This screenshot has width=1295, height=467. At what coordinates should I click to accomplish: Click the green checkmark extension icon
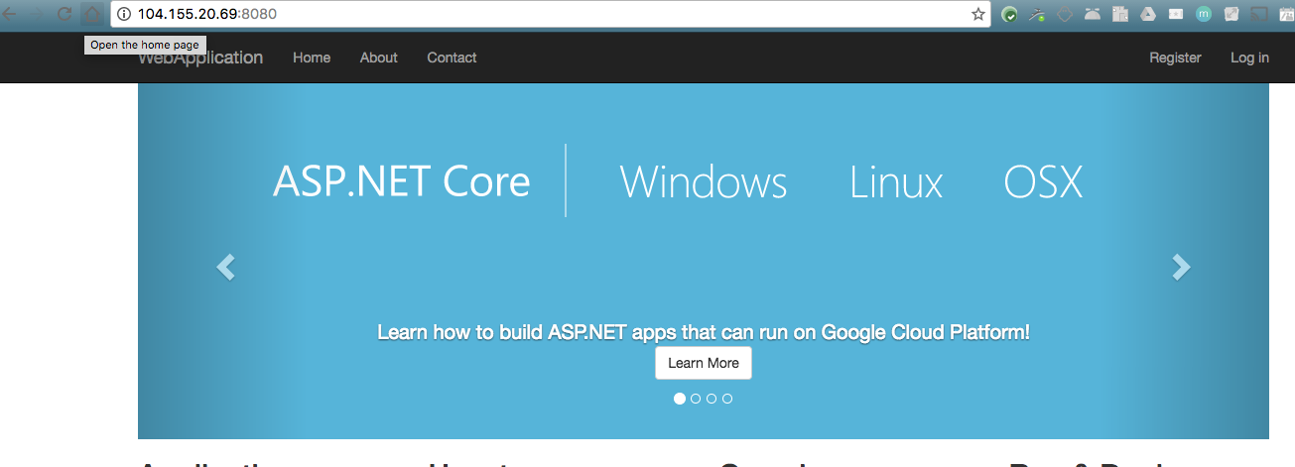point(1009,14)
